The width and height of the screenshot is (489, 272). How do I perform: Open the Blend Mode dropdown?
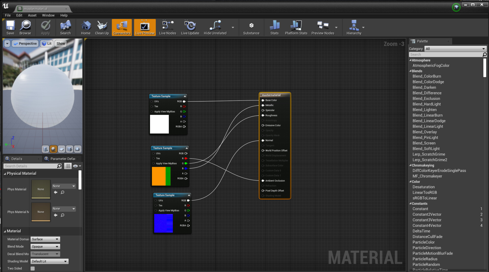click(x=45, y=247)
